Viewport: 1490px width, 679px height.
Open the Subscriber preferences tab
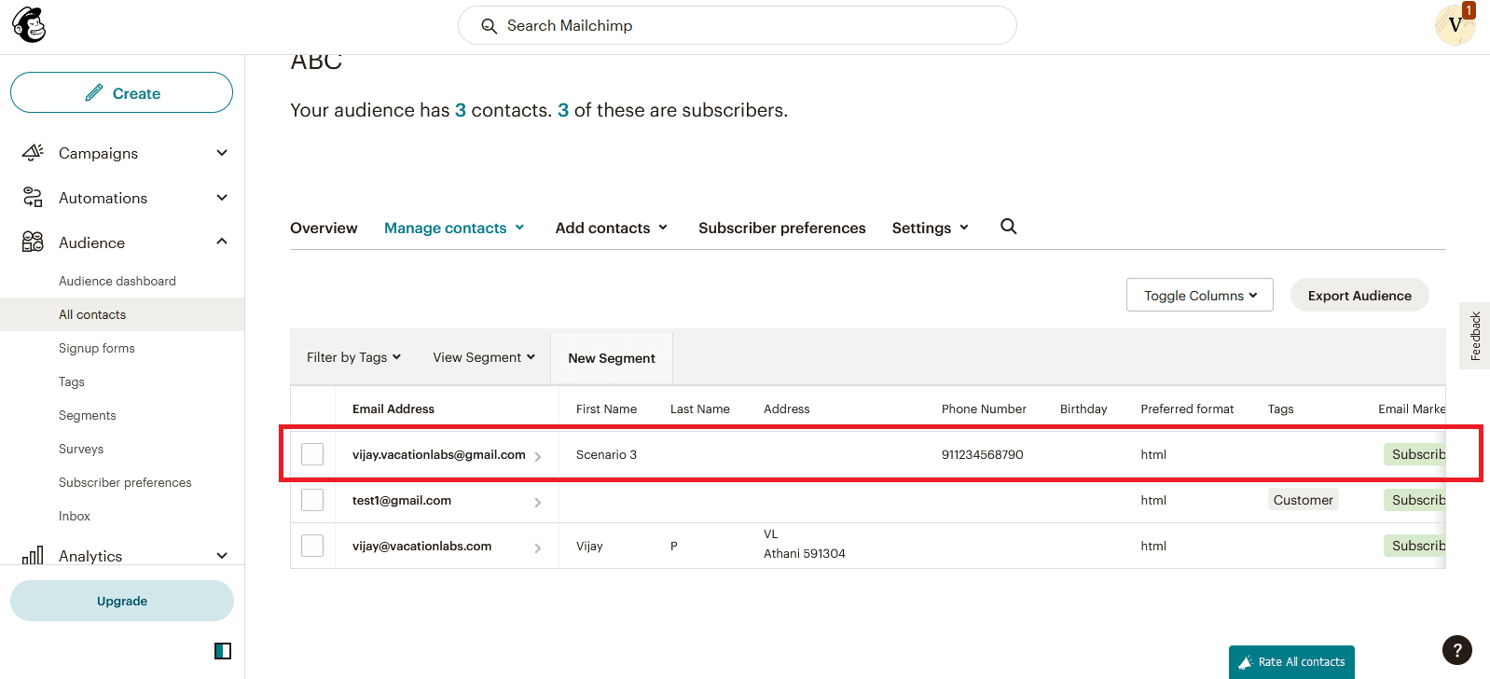(781, 228)
